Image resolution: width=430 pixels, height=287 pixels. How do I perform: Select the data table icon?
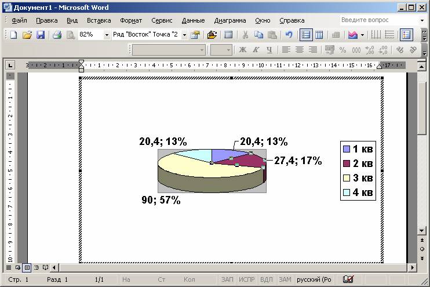tap(336, 35)
